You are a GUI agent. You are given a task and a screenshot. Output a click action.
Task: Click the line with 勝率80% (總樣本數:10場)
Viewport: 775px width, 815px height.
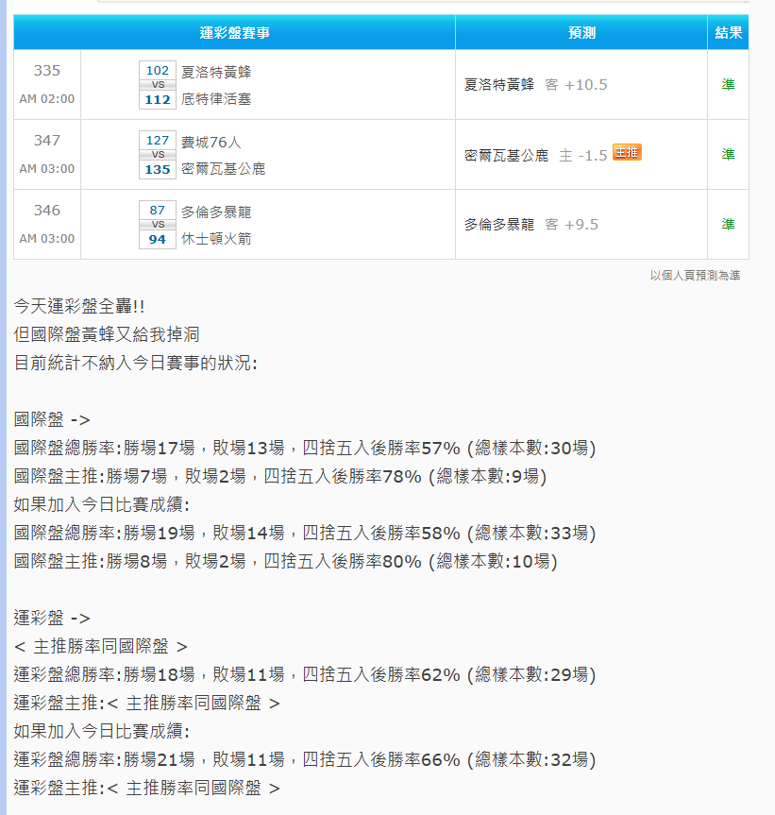click(x=286, y=561)
